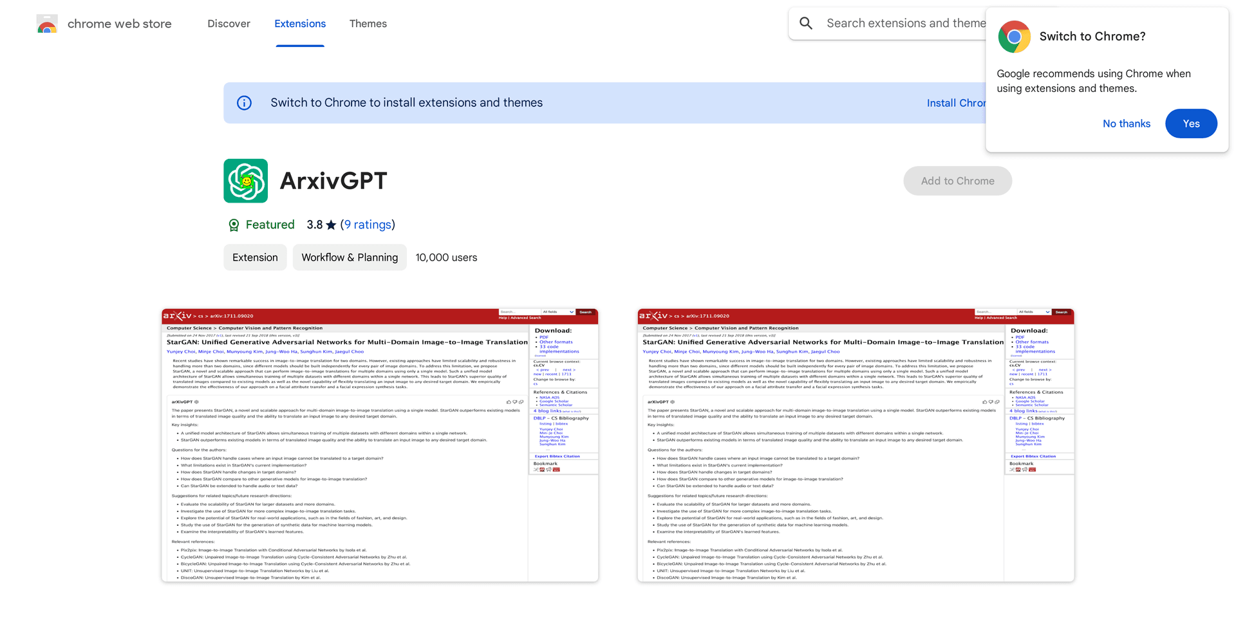1236x644 pixels.
Task: Open the Discover tab
Action: click(229, 24)
